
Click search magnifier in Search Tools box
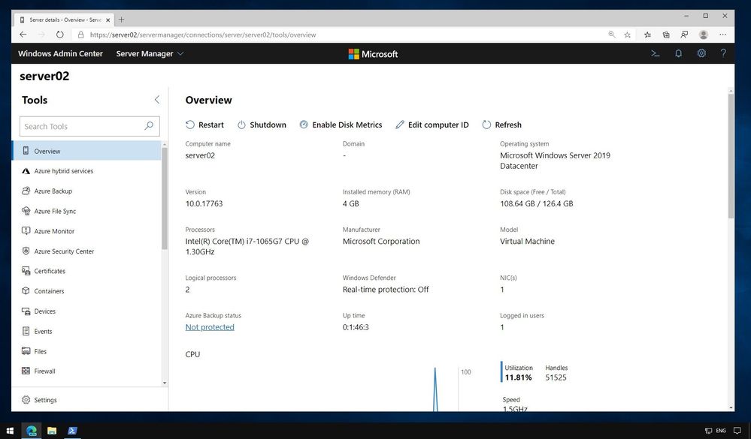coord(149,126)
